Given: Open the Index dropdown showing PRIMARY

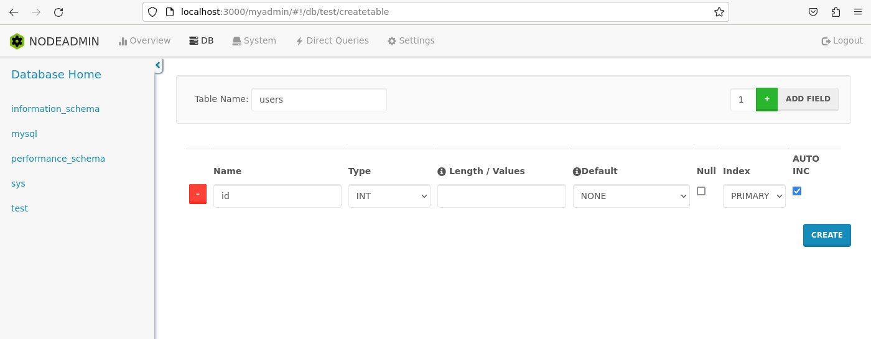Looking at the screenshot, I should click(754, 196).
